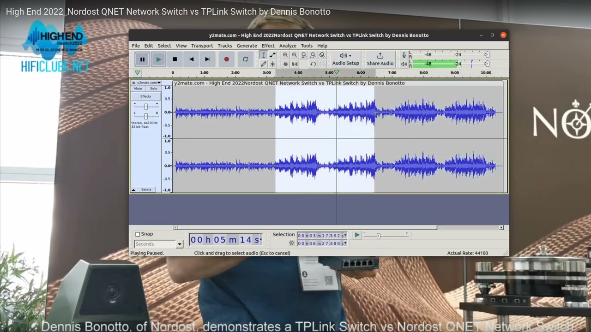Open the Select menu

(164, 46)
